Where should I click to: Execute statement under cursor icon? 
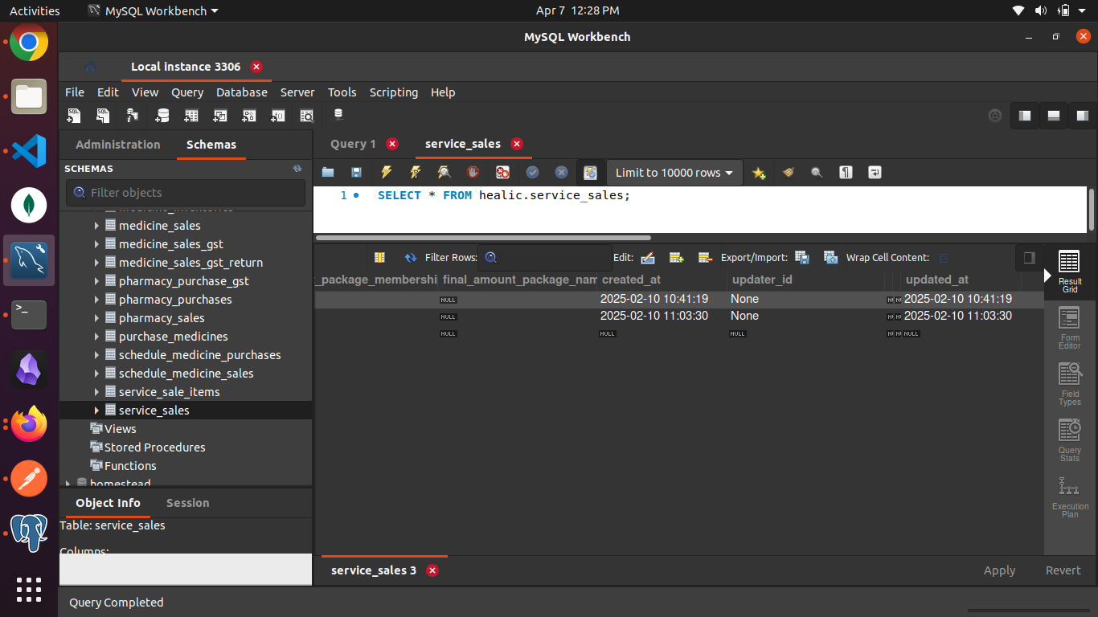415,172
